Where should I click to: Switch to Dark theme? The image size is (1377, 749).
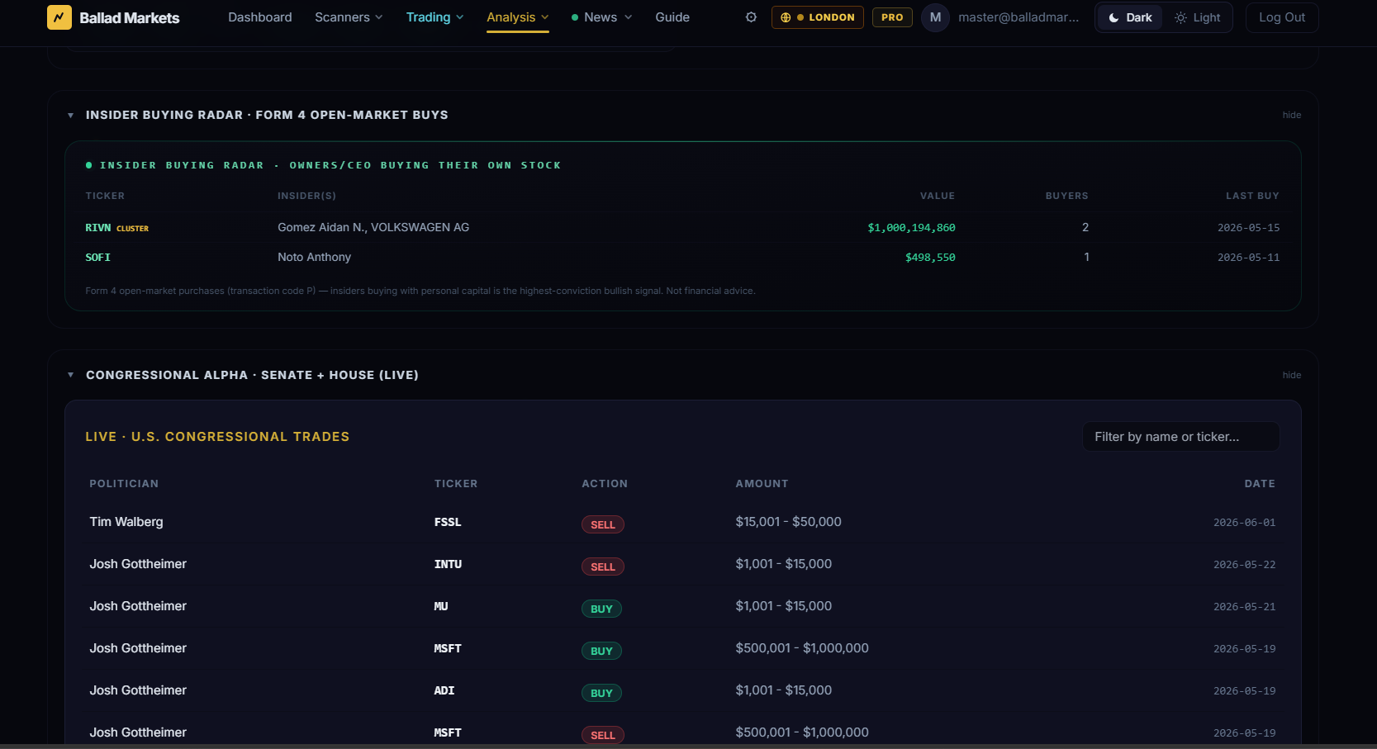coord(1130,17)
